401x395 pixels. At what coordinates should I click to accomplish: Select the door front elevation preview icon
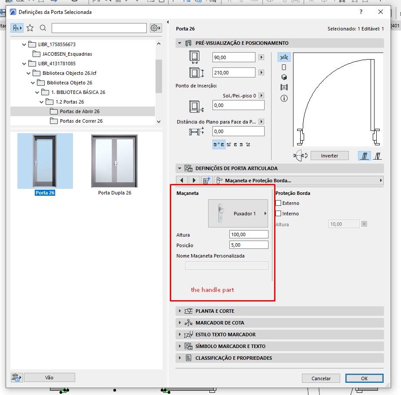coord(284,67)
